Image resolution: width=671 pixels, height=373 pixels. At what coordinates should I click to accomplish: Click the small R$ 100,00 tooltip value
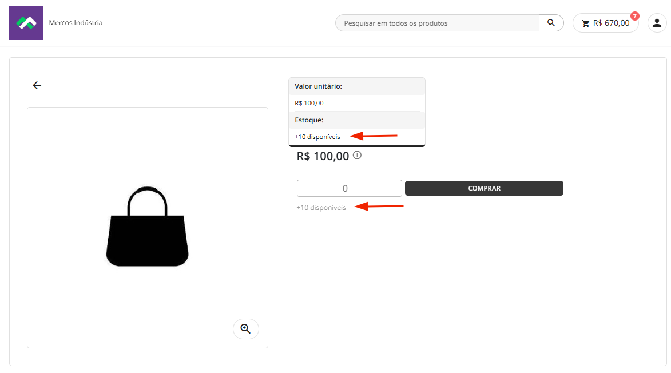[309, 103]
